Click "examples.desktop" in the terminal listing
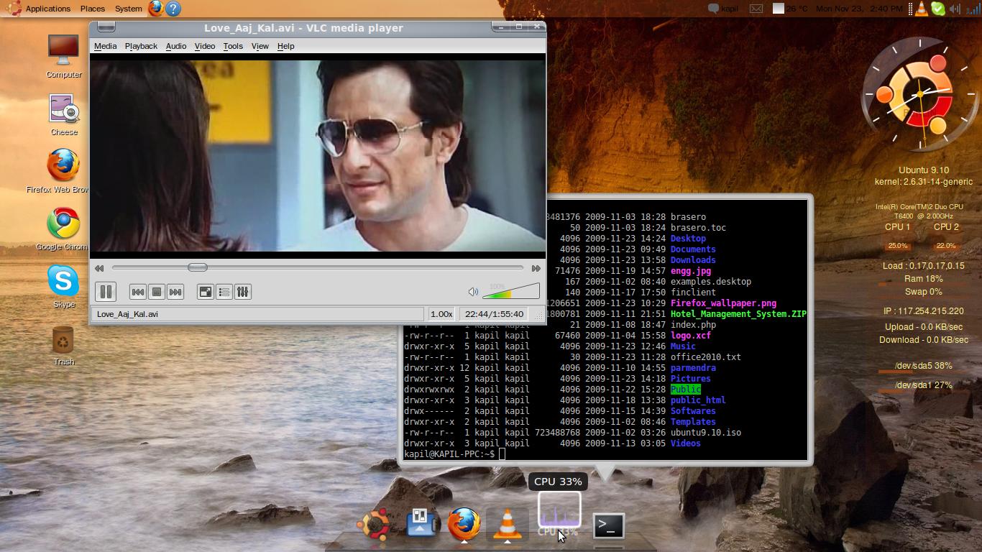The width and height of the screenshot is (982, 552). (x=711, y=282)
